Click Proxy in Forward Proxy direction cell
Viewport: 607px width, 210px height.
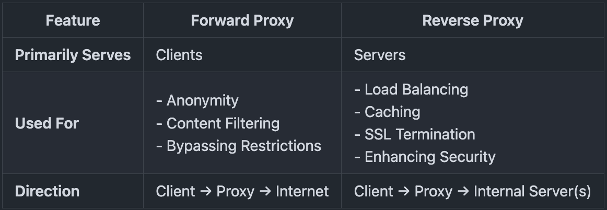click(235, 191)
